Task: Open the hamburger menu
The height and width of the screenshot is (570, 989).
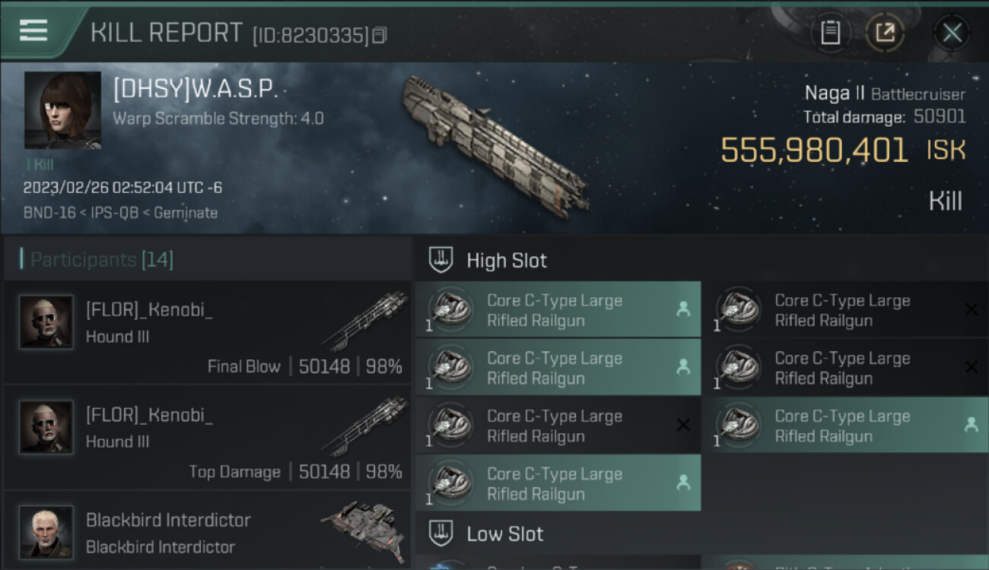Action: click(x=33, y=30)
